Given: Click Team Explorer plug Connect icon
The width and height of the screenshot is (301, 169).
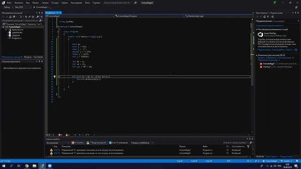Looking at the screenshot, I should click(268, 17).
